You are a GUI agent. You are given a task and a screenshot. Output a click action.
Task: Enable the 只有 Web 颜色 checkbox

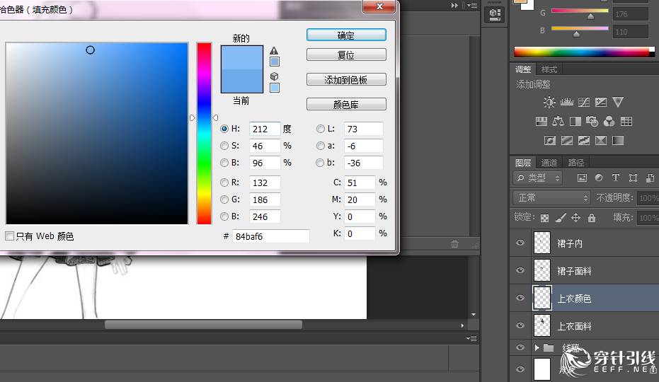(10, 236)
